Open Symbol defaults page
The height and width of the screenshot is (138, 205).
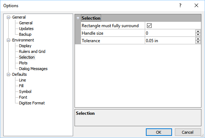pyautogui.click(x=25, y=92)
